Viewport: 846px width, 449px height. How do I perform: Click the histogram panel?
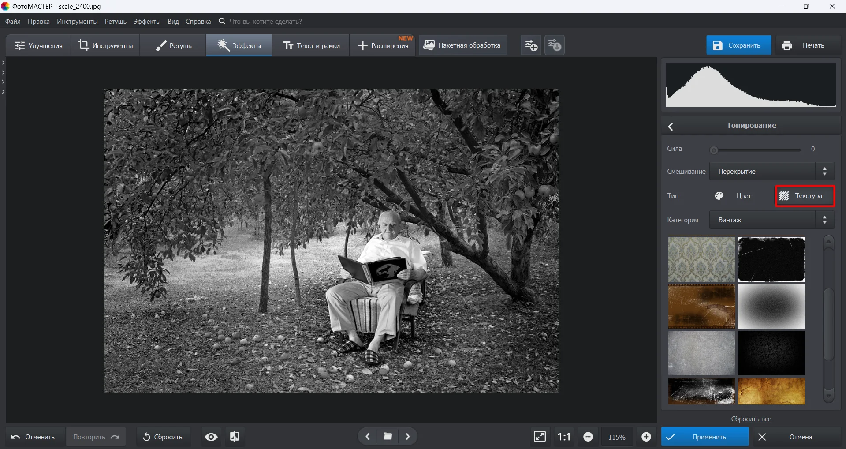click(x=751, y=85)
